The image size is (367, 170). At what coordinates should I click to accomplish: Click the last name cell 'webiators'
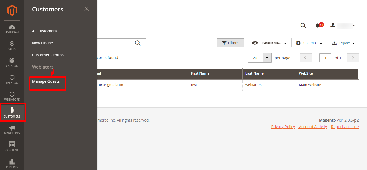(269, 85)
